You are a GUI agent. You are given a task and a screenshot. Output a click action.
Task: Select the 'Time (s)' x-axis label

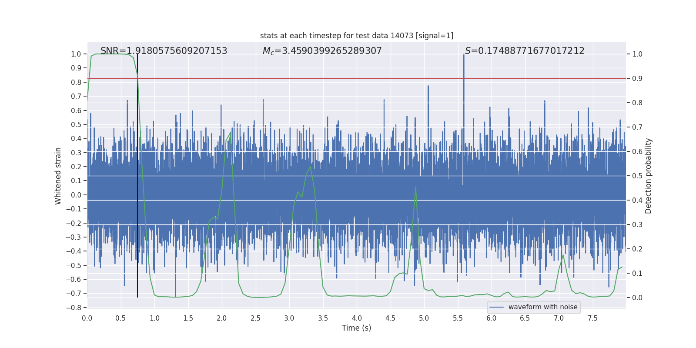pos(356,328)
